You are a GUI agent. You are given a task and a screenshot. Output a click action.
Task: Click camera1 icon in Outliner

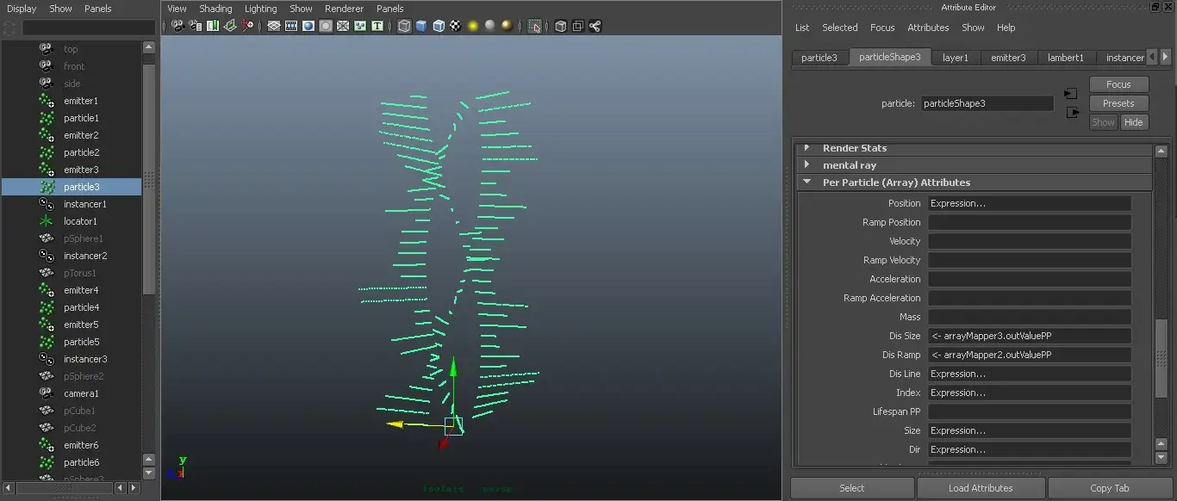coord(47,393)
